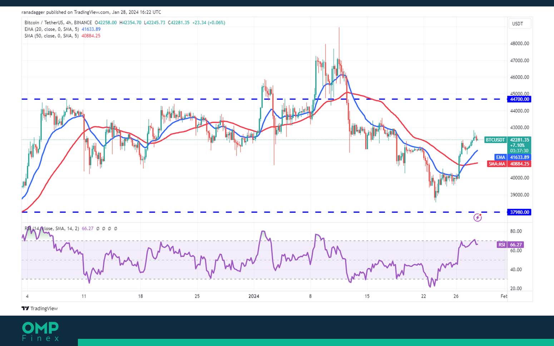The image size is (554, 346).
Task: Click the 03:37:30 candle countdown timer
Action: click(x=519, y=150)
